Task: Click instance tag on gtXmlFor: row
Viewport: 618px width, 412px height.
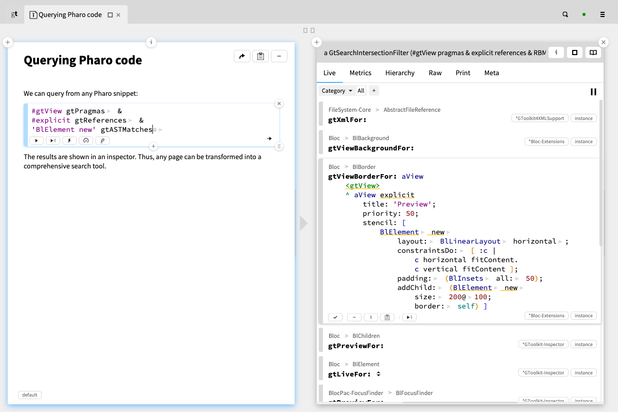Action: pyautogui.click(x=583, y=118)
